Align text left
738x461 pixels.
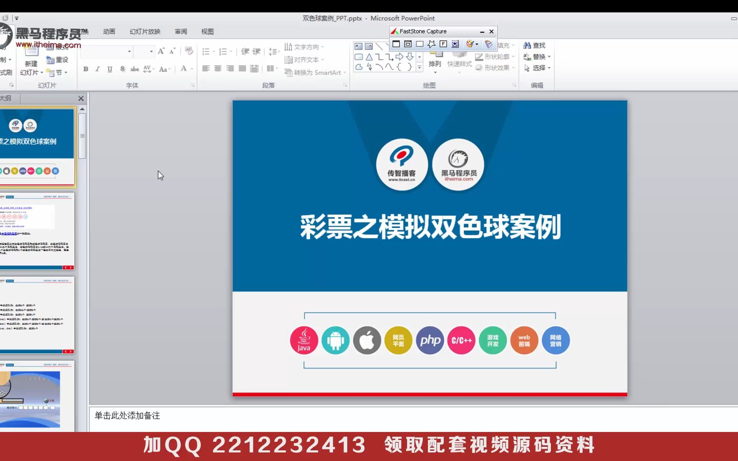[x=206, y=69]
